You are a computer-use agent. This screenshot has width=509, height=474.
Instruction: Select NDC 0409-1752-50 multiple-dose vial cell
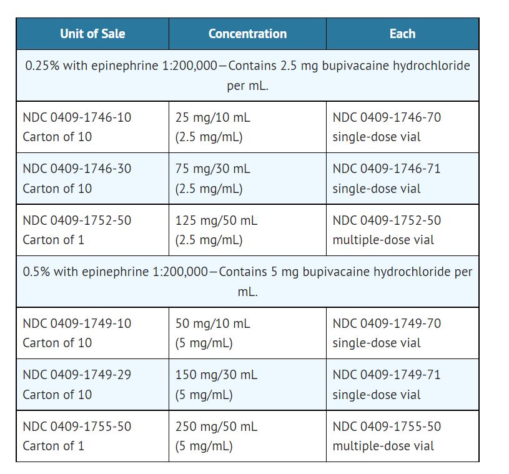(402, 230)
